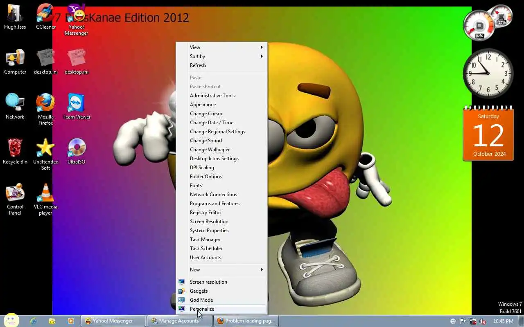Choose Change Date / Time entry
524x327 pixels.
click(x=221, y=123)
